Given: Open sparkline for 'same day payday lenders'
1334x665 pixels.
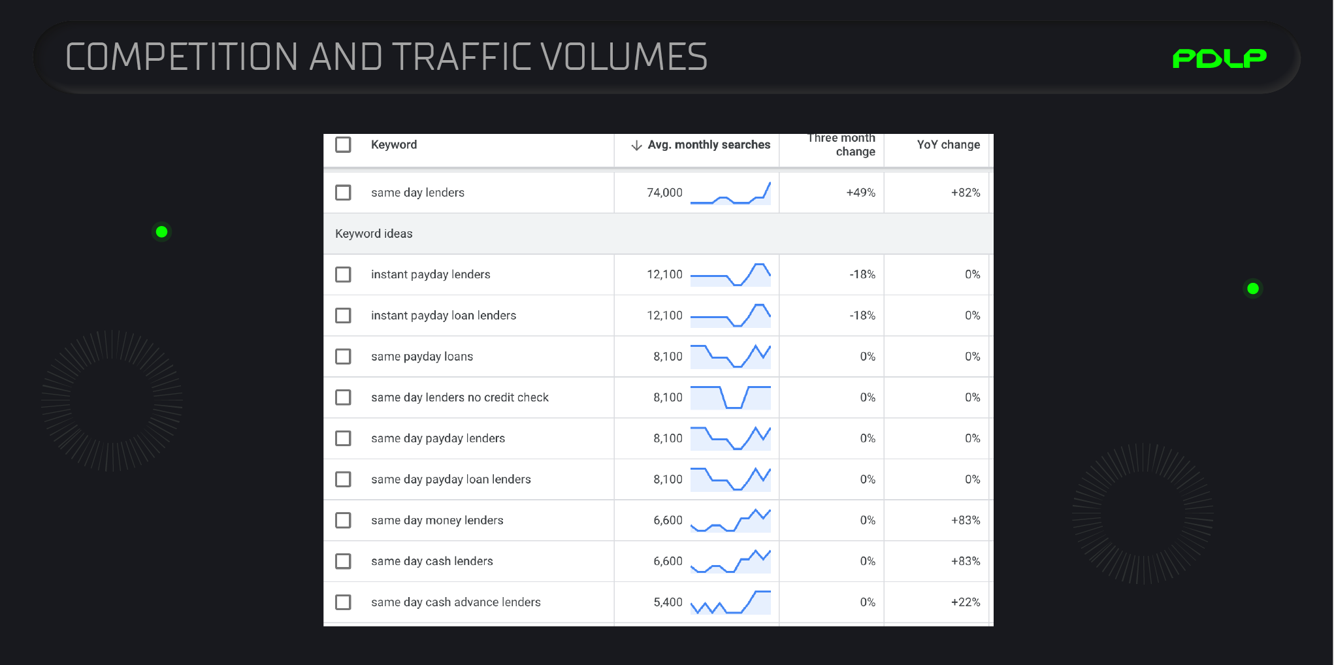Looking at the screenshot, I should pos(730,438).
